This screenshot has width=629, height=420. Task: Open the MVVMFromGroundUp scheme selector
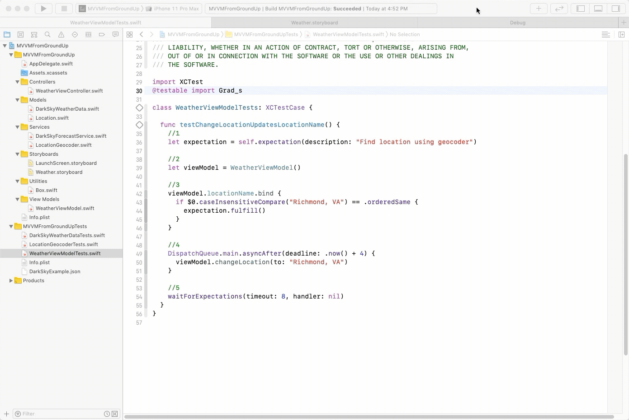pyautogui.click(x=109, y=9)
